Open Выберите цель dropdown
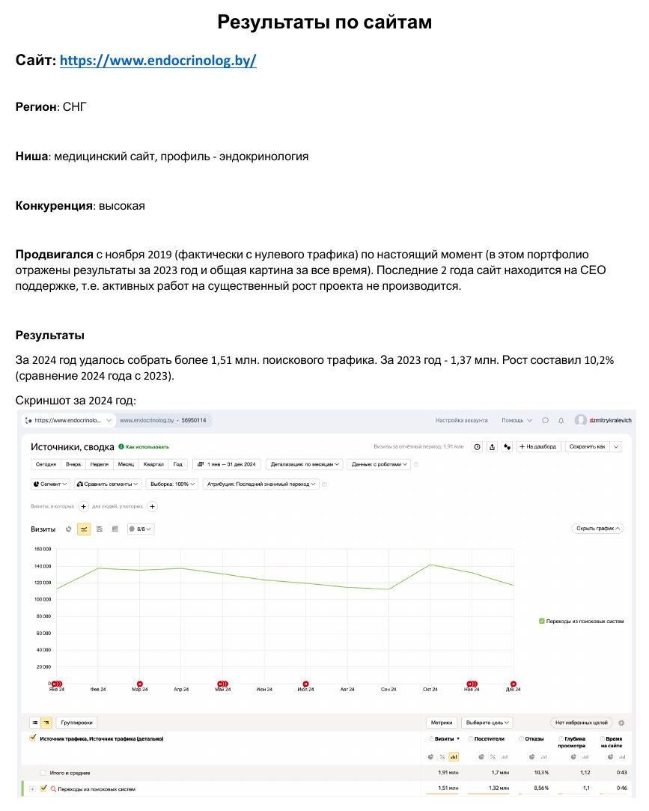This screenshot has height=811, width=649. pyautogui.click(x=487, y=723)
